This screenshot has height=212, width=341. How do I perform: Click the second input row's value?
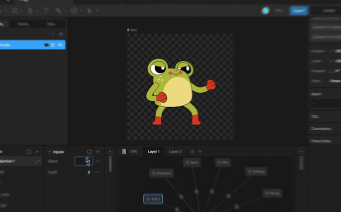coord(89,172)
